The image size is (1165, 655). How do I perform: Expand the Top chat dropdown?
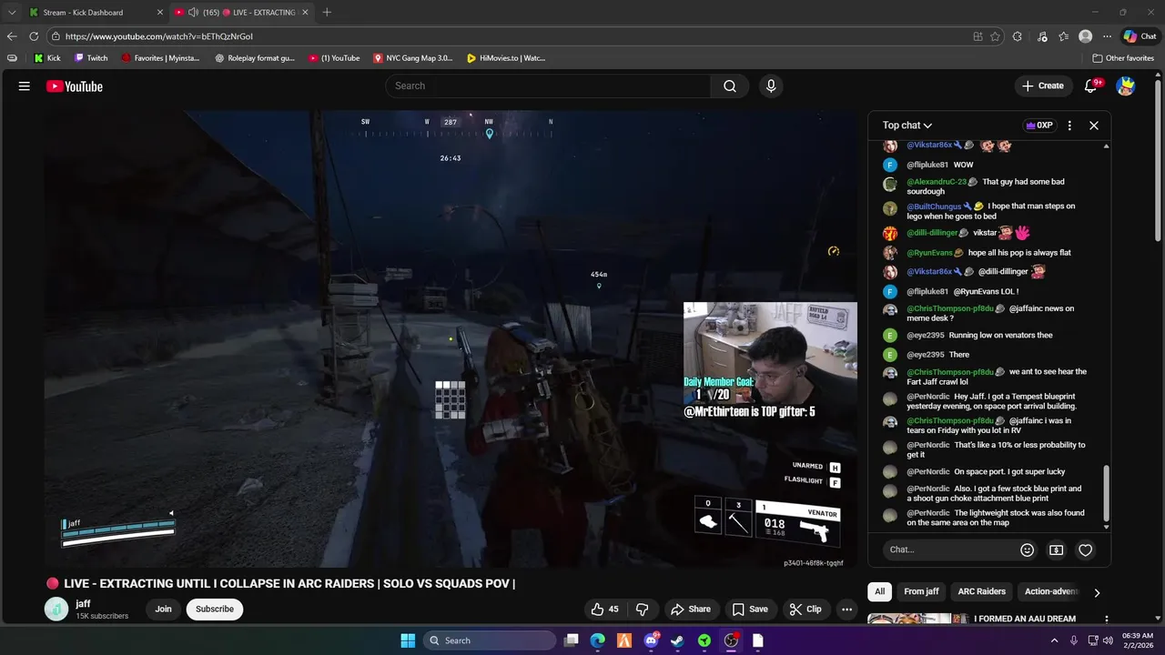point(907,126)
